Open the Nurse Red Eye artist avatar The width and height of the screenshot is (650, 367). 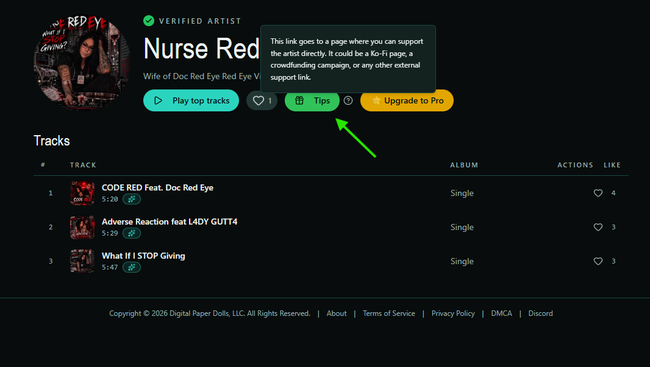tap(82, 63)
